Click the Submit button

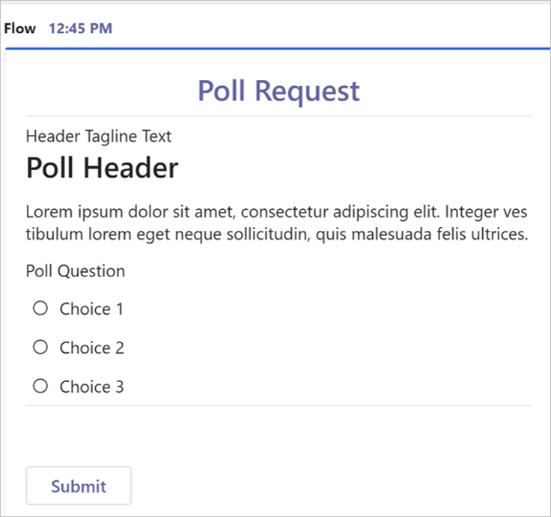pos(79,486)
